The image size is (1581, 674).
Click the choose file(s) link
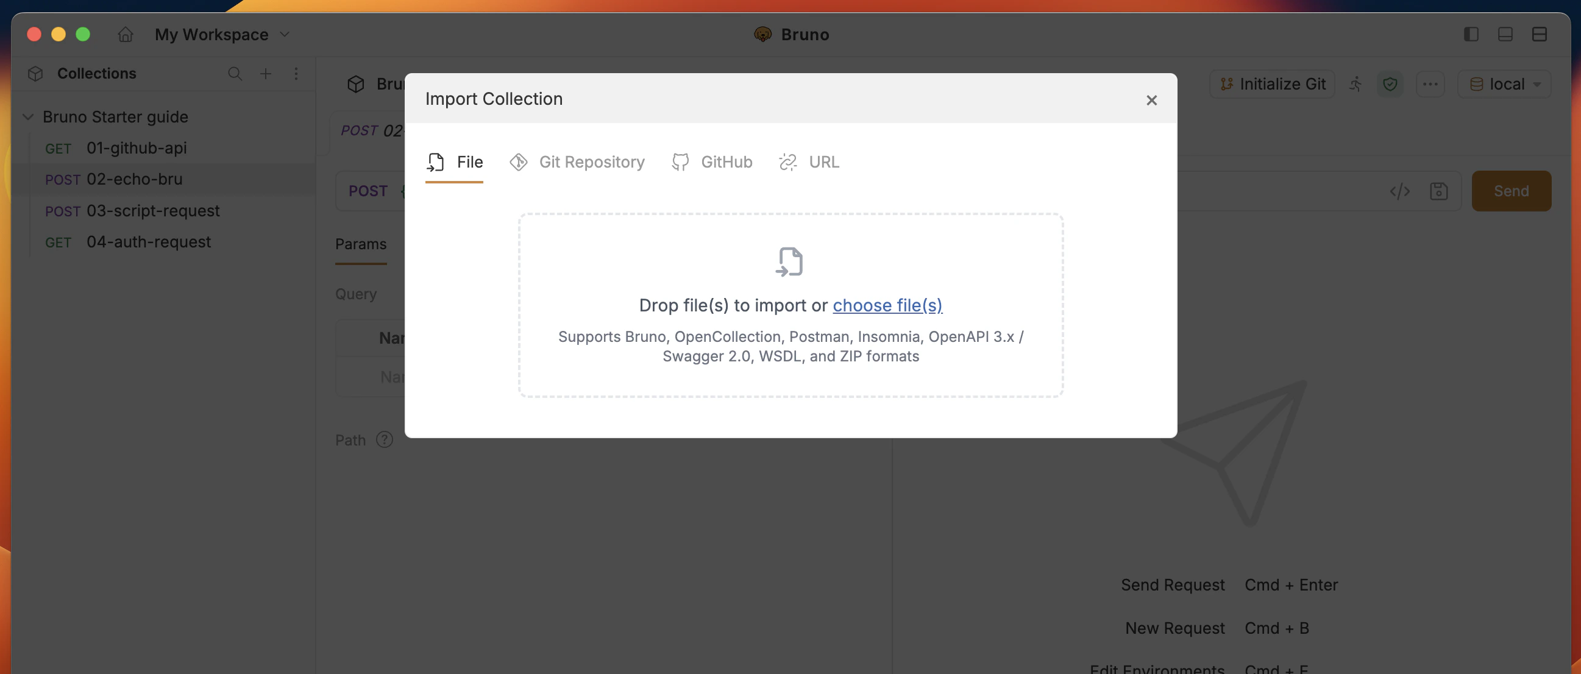[x=887, y=305]
